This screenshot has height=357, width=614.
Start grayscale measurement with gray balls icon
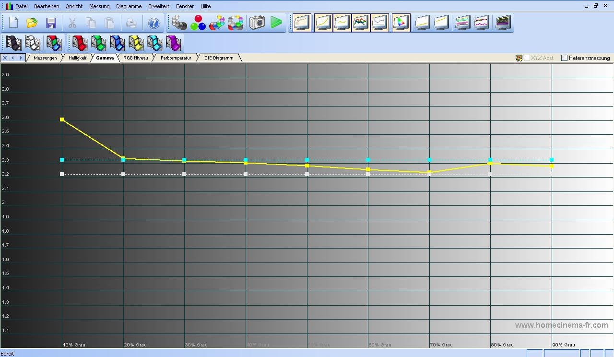coord(179,23)
